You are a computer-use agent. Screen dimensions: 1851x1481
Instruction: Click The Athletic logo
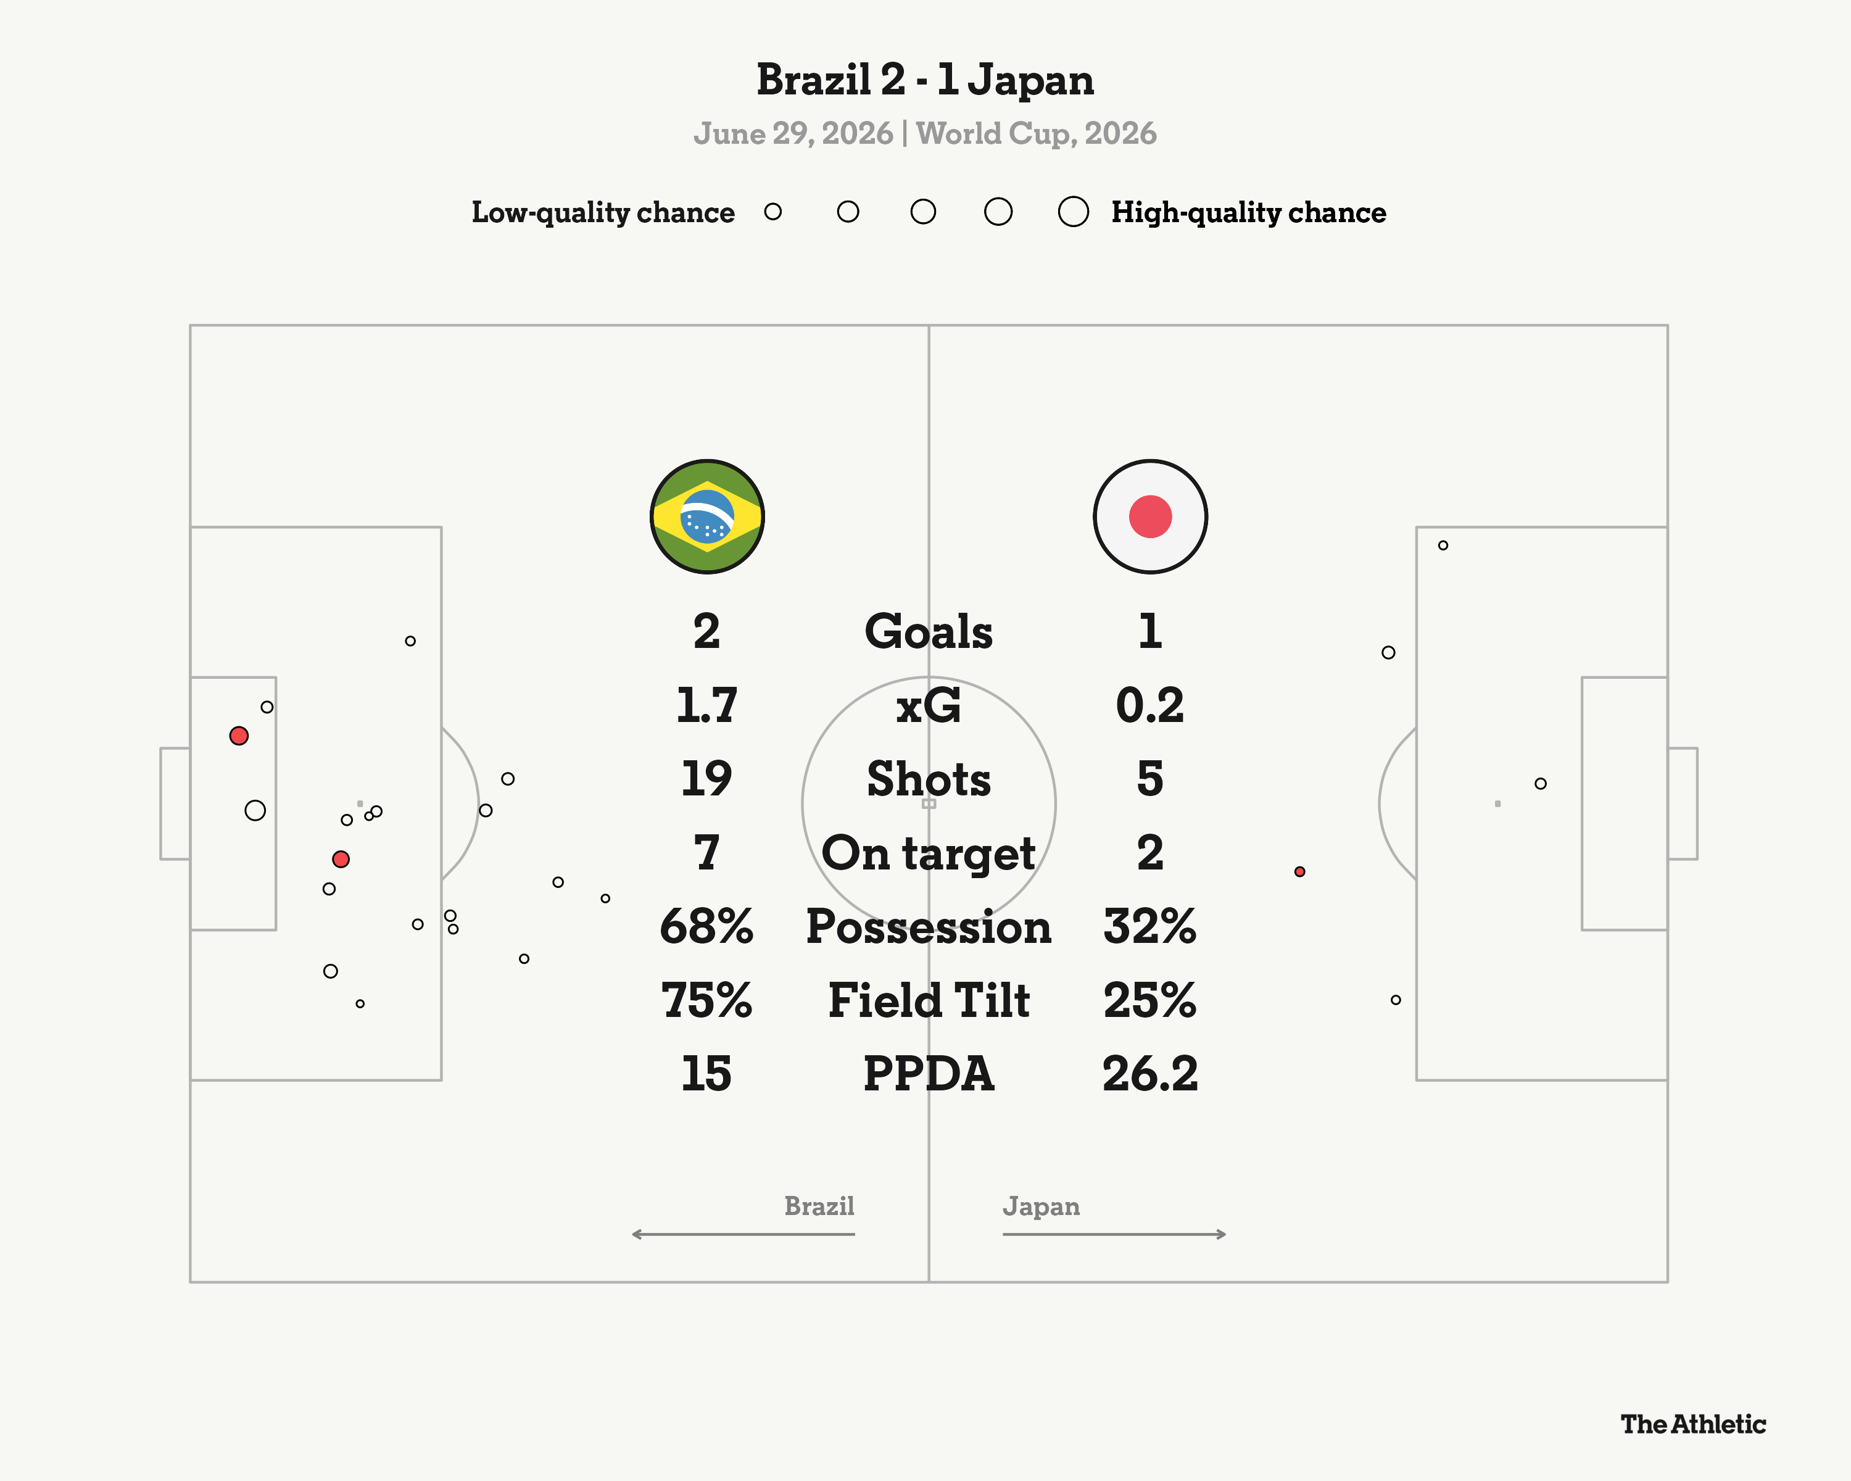[1693, 1425]
